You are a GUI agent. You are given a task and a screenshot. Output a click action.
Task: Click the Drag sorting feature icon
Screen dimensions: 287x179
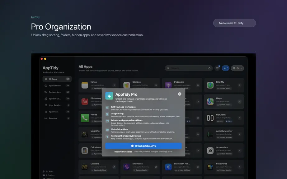(x=107, y=114)
